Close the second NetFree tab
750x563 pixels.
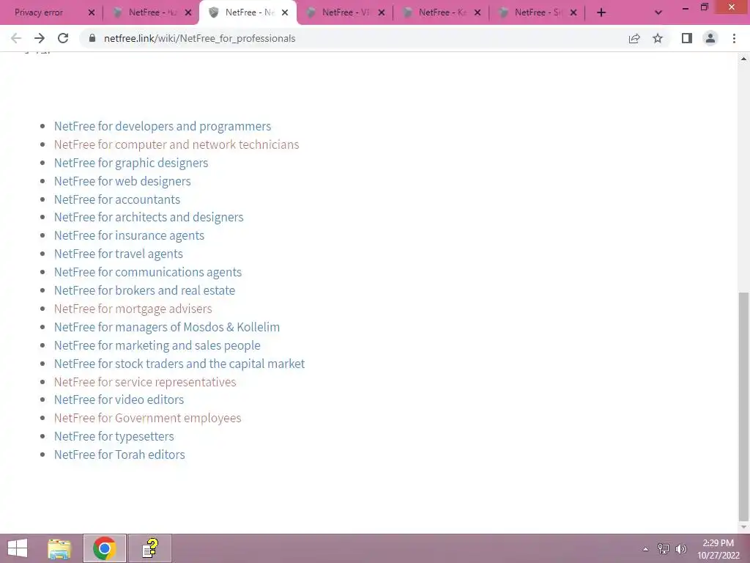(188, 12)
